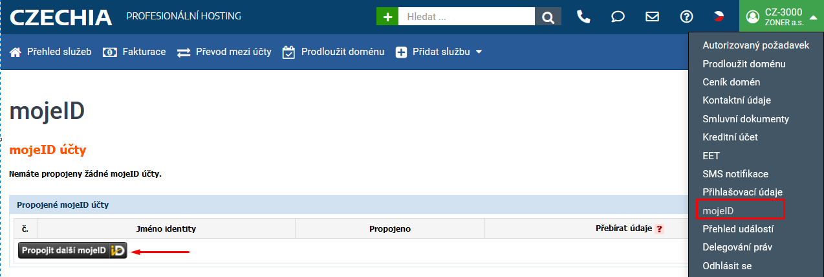Viewport: 824px width, 277px height.
Task: Select Prodloužit doménu in navigation bar
Action: point(334,52)
